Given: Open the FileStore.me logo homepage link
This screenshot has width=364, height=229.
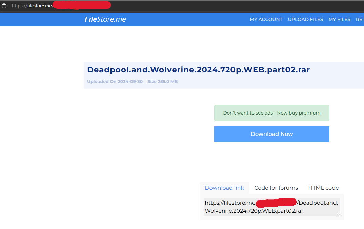Looking at the screenshot, I should [x=105, y=19].
